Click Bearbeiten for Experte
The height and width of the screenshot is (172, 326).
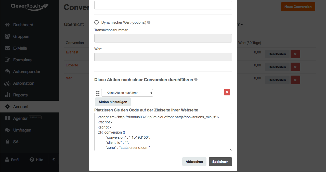pos(277,67)
